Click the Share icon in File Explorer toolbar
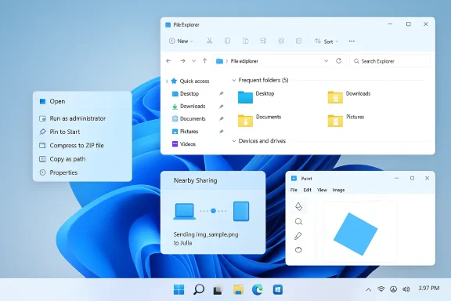The image size is (451, 301). click(281, 41)
